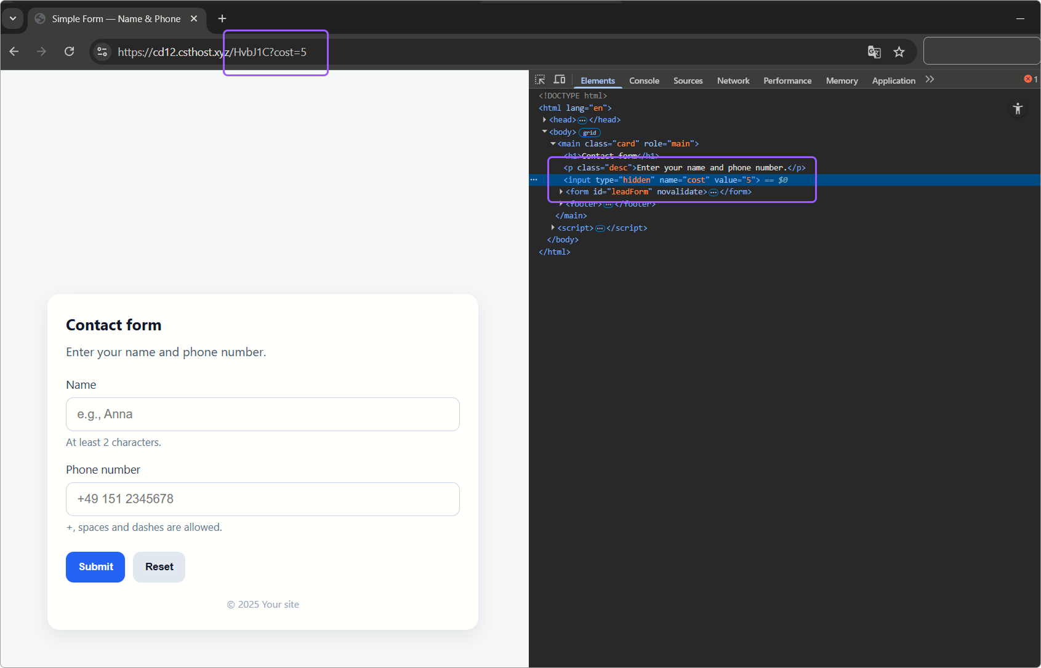Select the html lang en line

pos(575,108)
